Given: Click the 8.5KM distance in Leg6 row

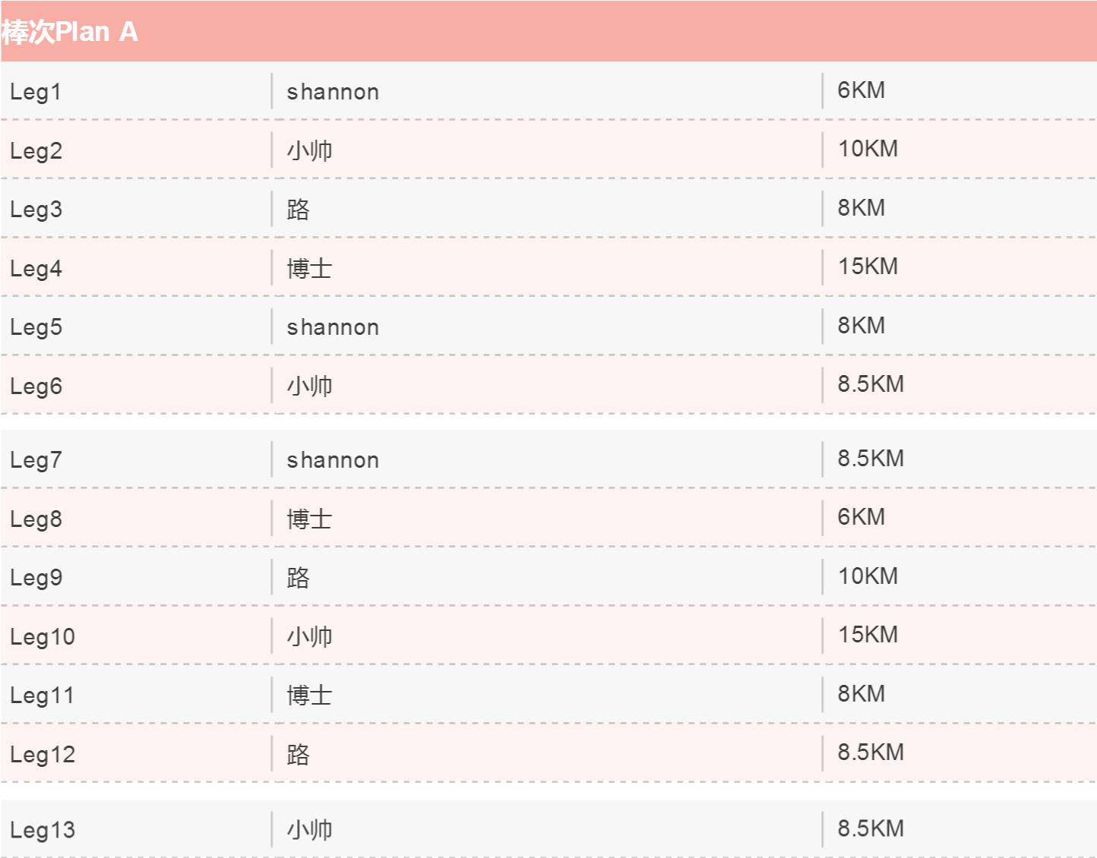Looking at the screenshot, I should pyautogui.click(x=871, y=384).
